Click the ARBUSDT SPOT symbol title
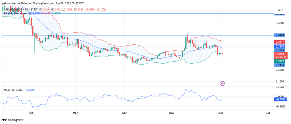 (x=13, y=9)
